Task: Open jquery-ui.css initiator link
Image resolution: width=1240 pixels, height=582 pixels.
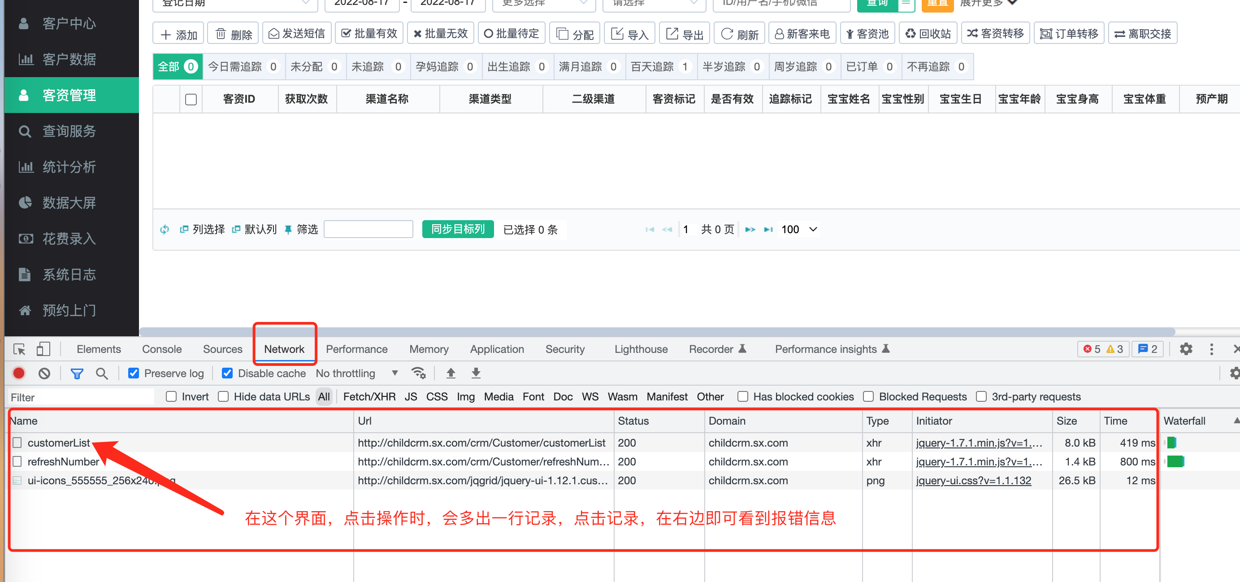Action: pos(973,480)
